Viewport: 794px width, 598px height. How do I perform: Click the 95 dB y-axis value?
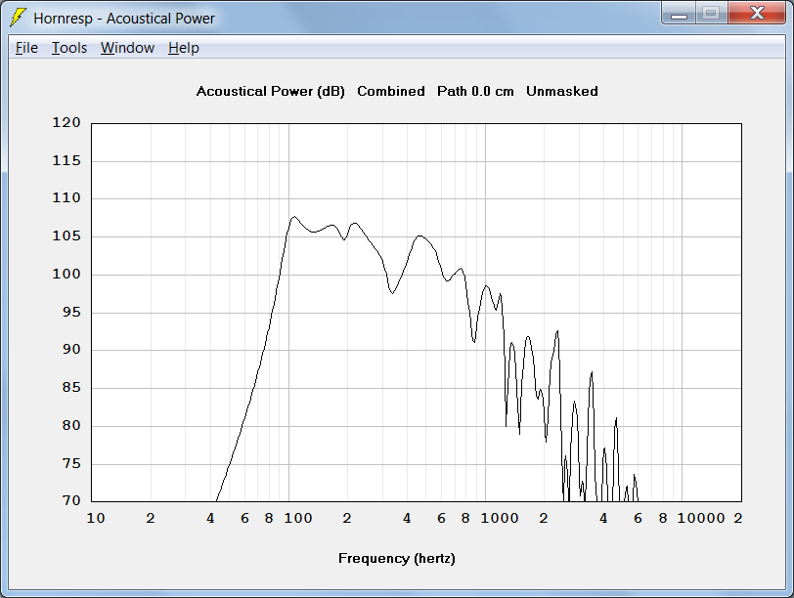(71, 312)
